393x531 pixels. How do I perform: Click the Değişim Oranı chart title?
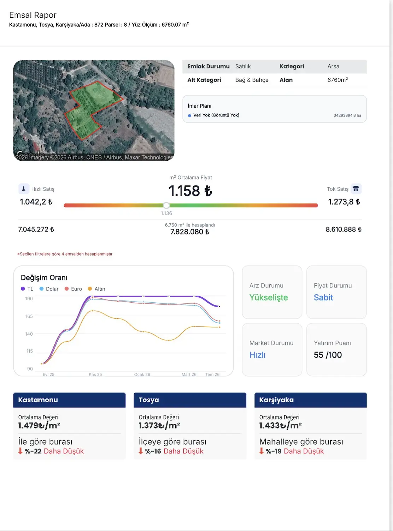pos(44,278)
